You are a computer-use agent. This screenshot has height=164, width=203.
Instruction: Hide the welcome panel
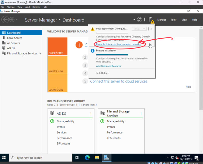click(188, 87)
